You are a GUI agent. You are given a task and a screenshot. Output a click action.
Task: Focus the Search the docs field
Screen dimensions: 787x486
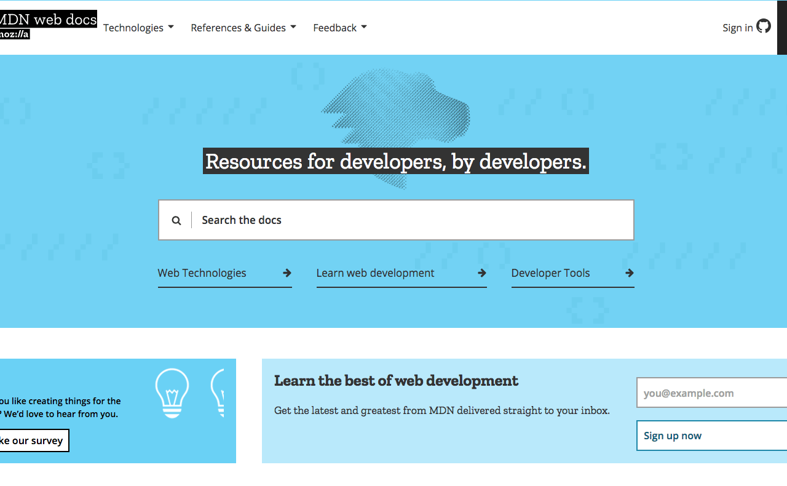click(x=396, y=220)
